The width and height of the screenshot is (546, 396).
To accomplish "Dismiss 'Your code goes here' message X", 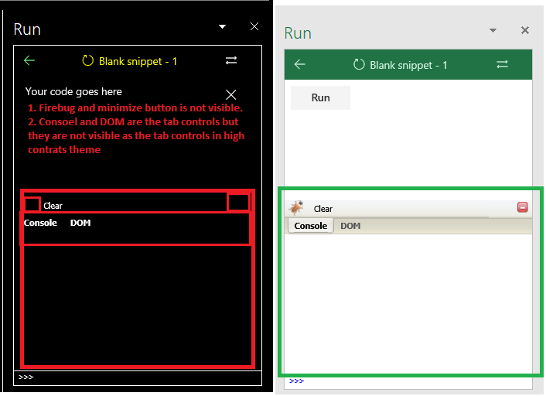I will pos(231,94).
